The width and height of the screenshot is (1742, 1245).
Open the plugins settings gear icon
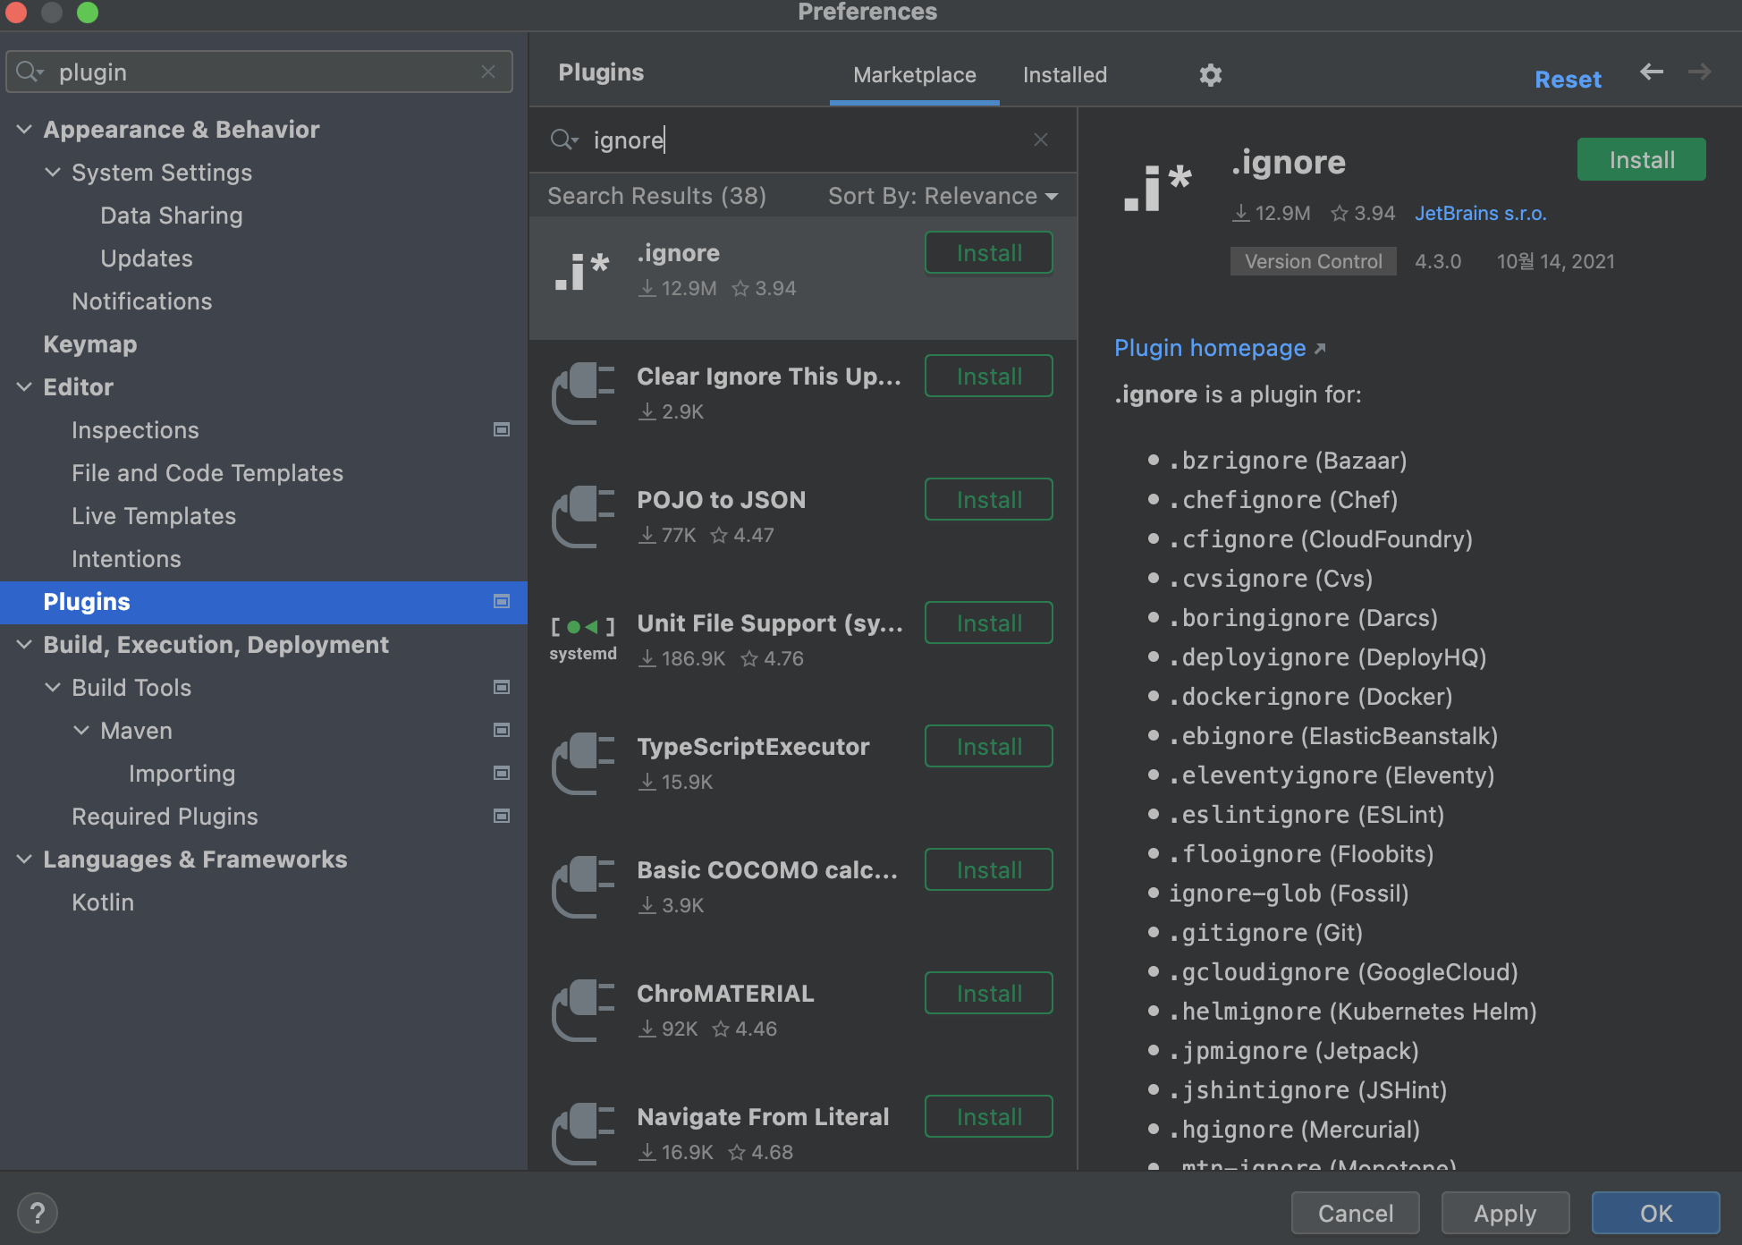pyautogui.click(x=1210, y=75)
